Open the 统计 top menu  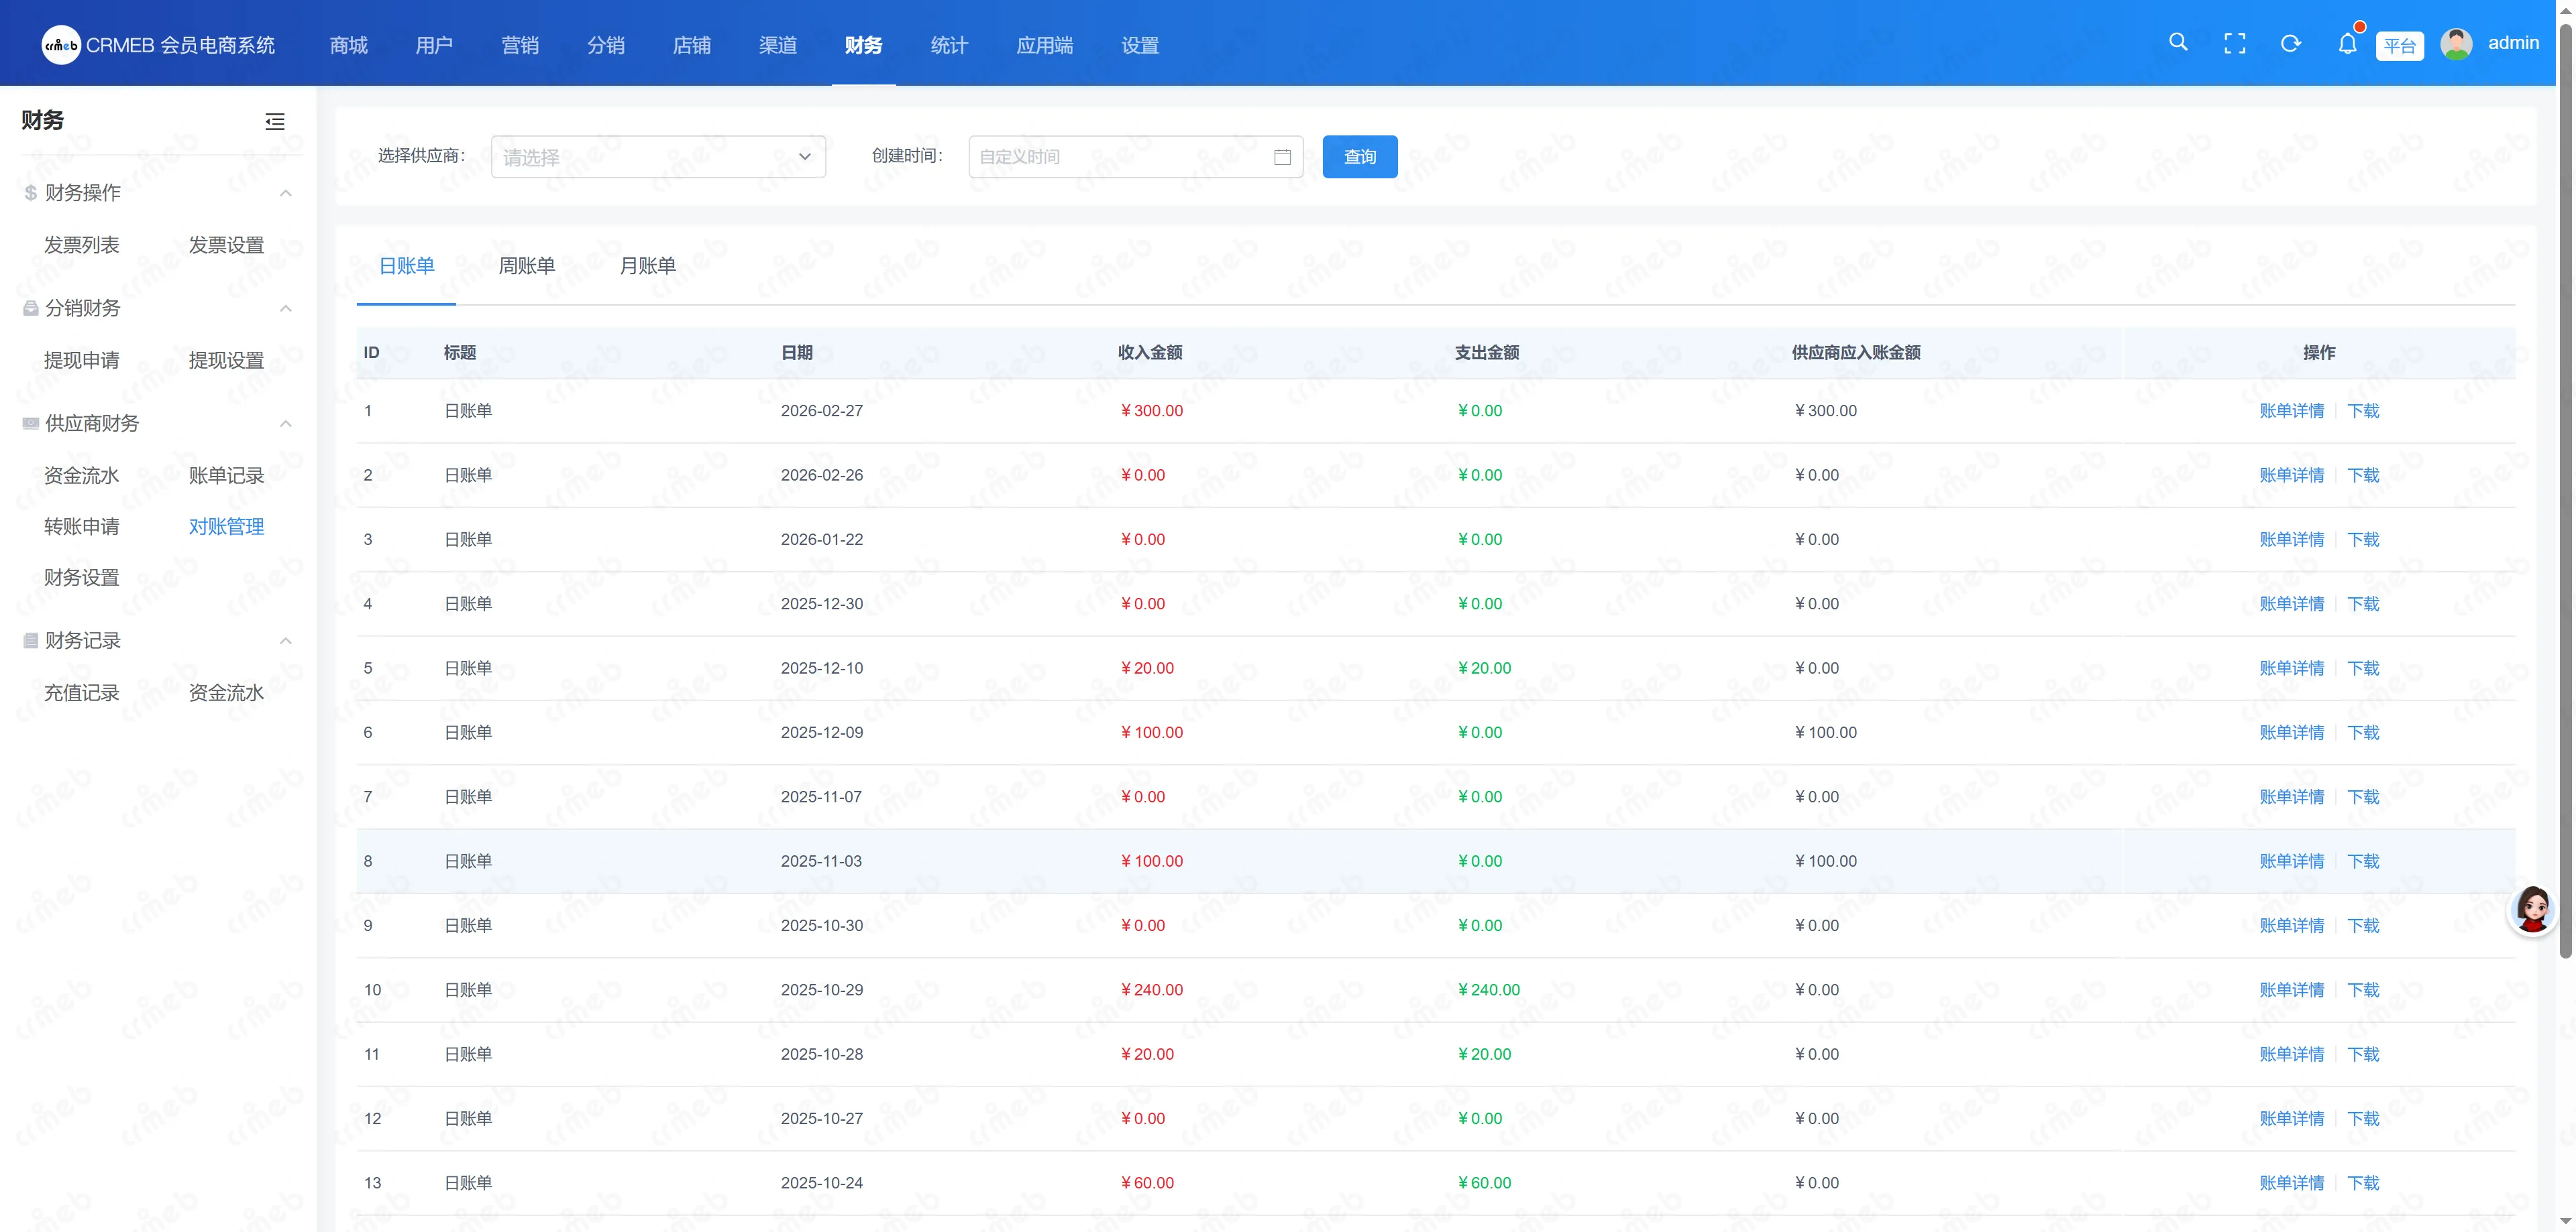point(949,45)
